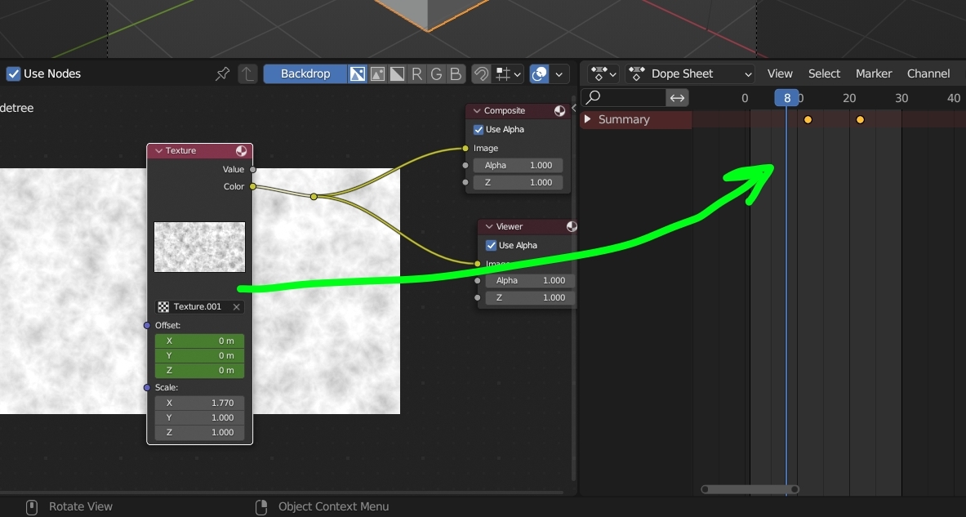This screenshot has height=517, width=966.
Task: Collapse the Texture node header
Action: pyautogui.click(x=158, y=150)
